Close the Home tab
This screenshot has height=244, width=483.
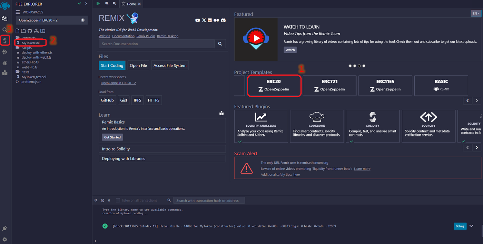(x=139, y=4)
